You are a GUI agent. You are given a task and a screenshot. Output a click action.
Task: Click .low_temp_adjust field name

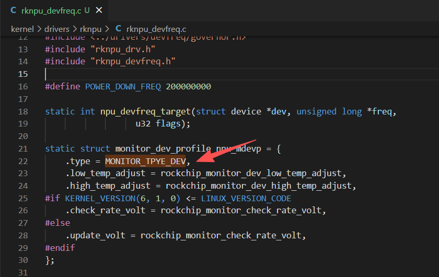[106, 174]
